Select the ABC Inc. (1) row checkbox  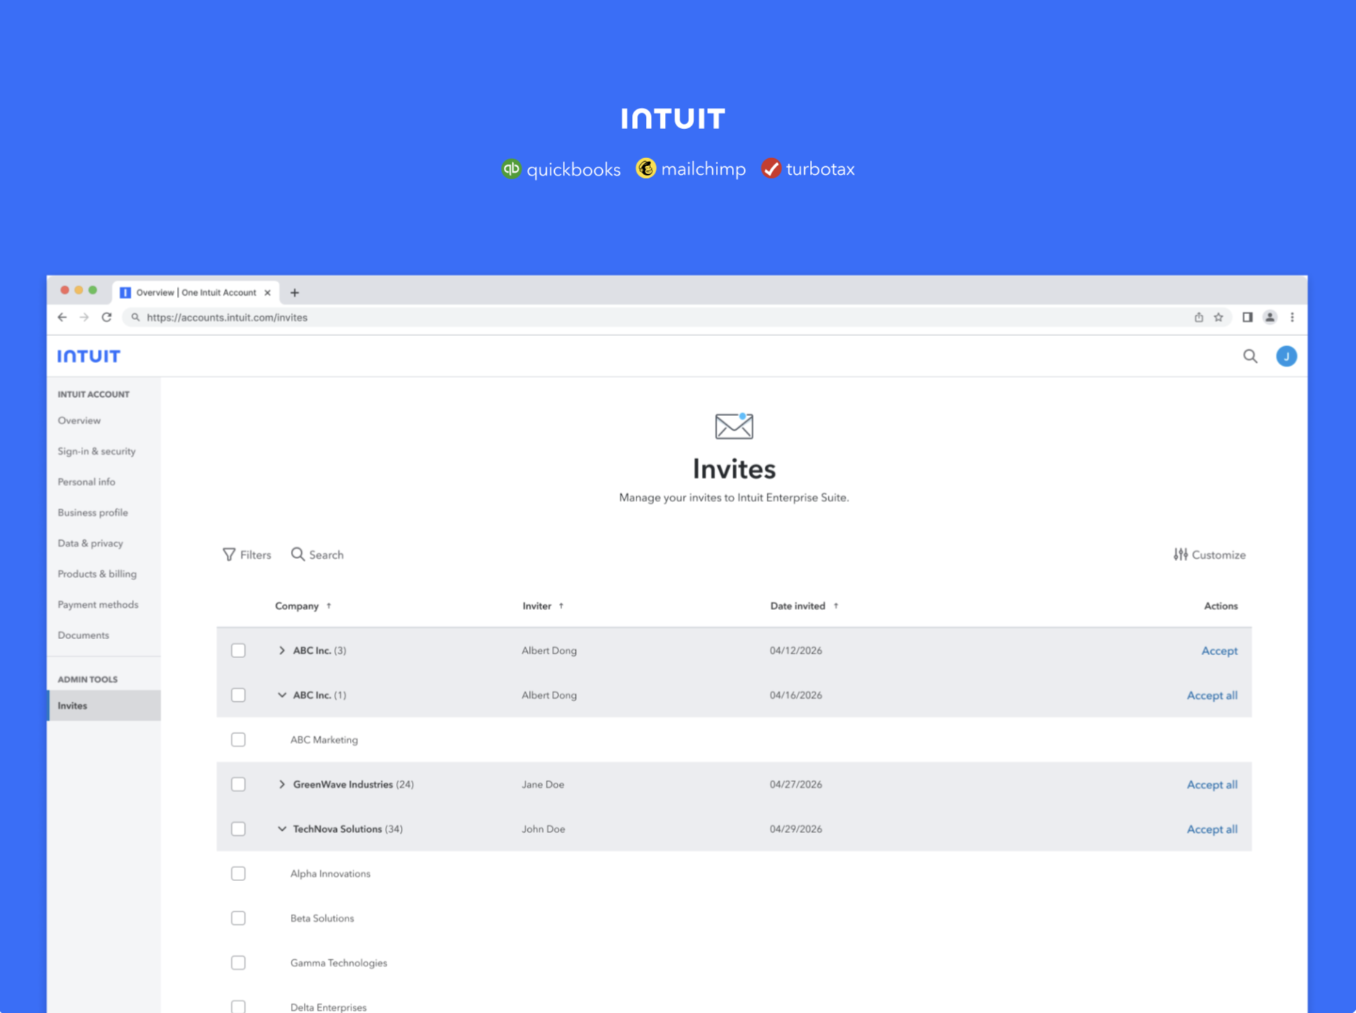238,695
